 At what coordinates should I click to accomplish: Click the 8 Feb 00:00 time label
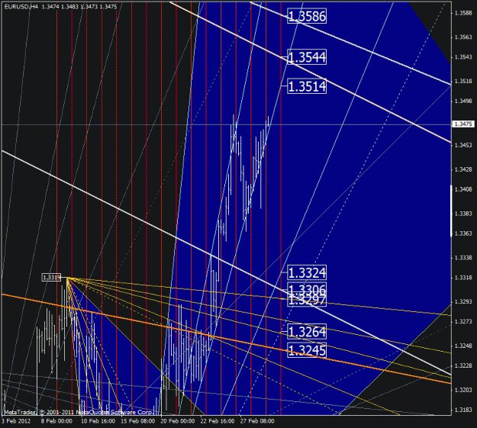(x=56, y=421)
